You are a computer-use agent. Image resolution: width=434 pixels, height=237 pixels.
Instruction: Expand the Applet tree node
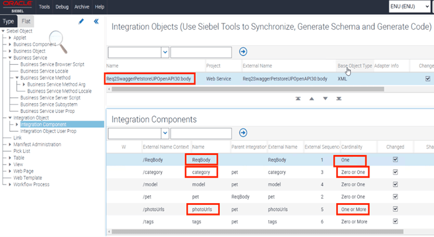[x=10, y=38]
